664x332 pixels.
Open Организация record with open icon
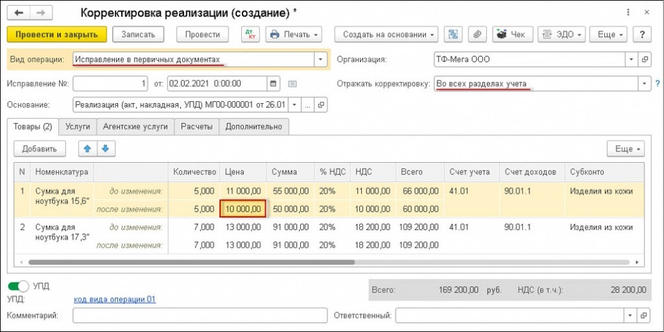pos(645,60)
